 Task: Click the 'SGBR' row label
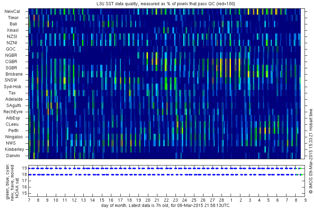[x=11, y=68]
